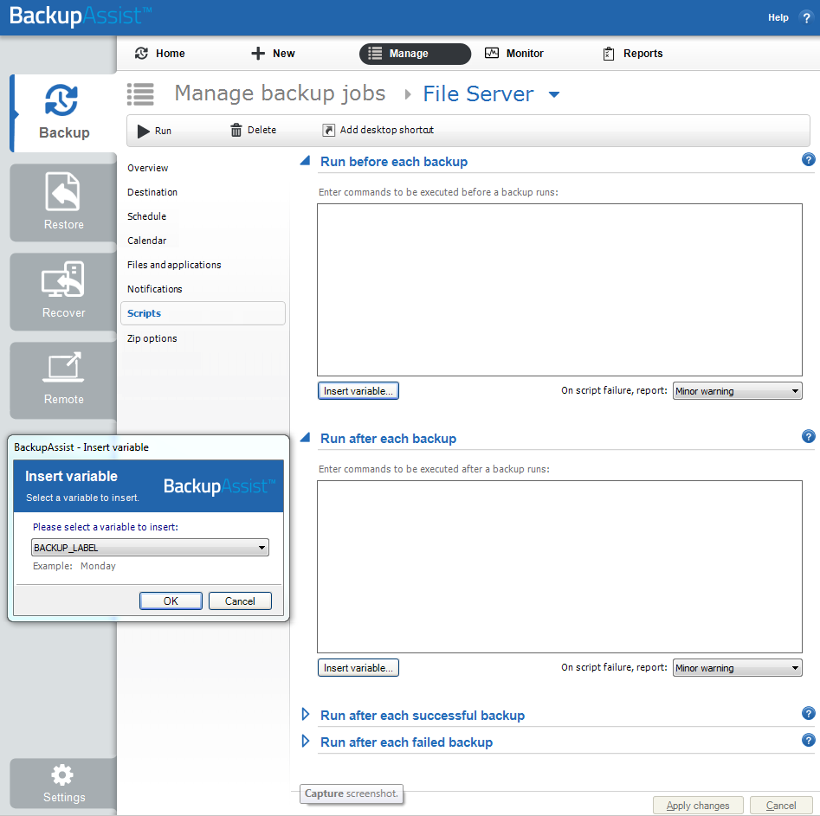
Task: Click the after-backup commands text box
Action: pyautogui.click(x=559, y=567)
